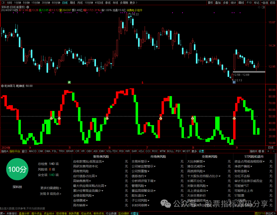Click the 模板 template button
The image size is (277, 215).
point(261,151)
